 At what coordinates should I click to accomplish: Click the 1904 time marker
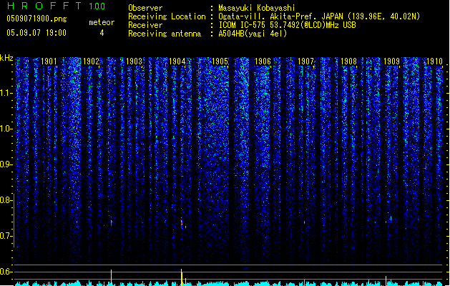(x=177, y=61)
